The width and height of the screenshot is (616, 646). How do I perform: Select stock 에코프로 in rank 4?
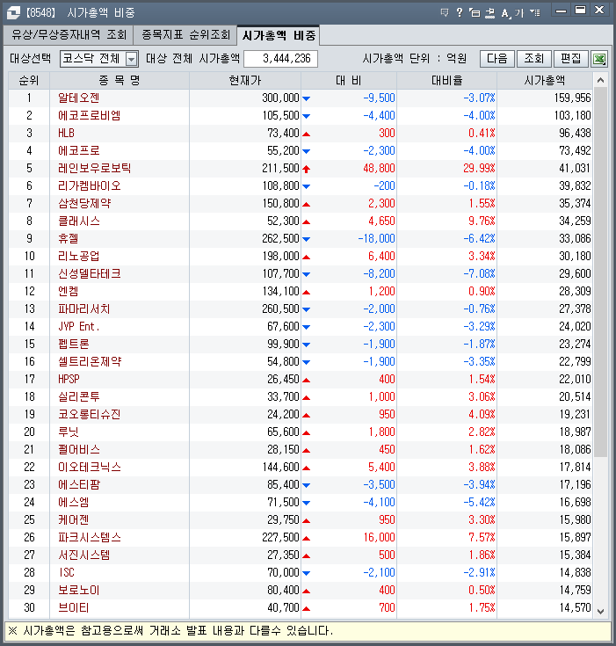79,151
